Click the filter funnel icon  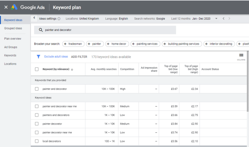(39, 57)
